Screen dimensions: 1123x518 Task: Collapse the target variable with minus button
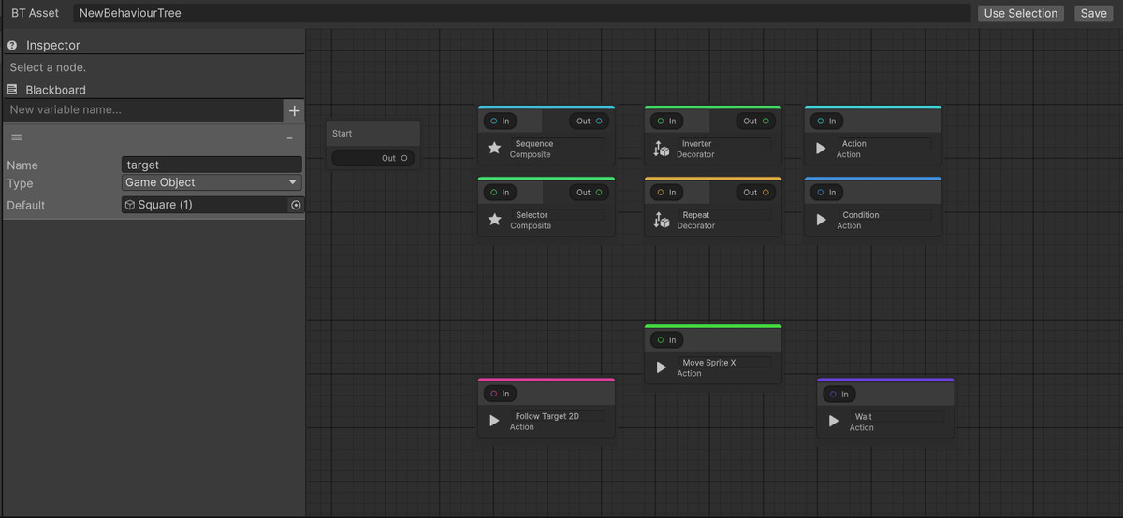coord(289,138)
